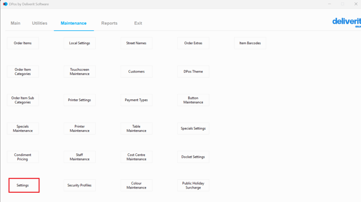
Task: Open Public Holiday Surcharge
Action: (x=193, y=185)
